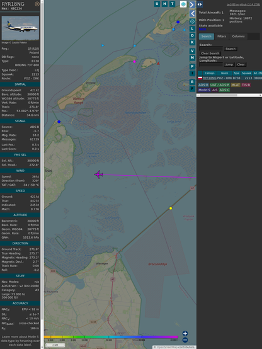Toggle the P map button
262x349 pixels.
192,66
